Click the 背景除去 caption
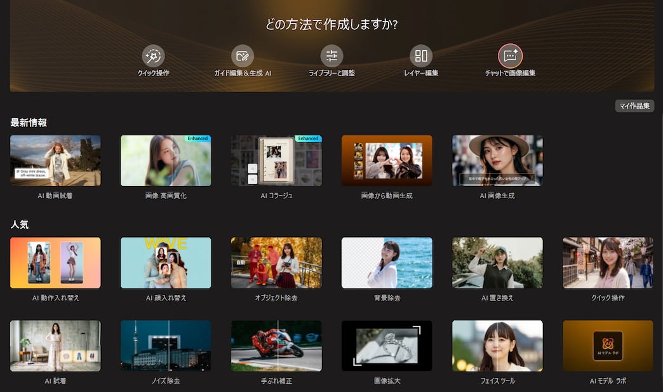The image size is (663, 392). tap(387, 298)
